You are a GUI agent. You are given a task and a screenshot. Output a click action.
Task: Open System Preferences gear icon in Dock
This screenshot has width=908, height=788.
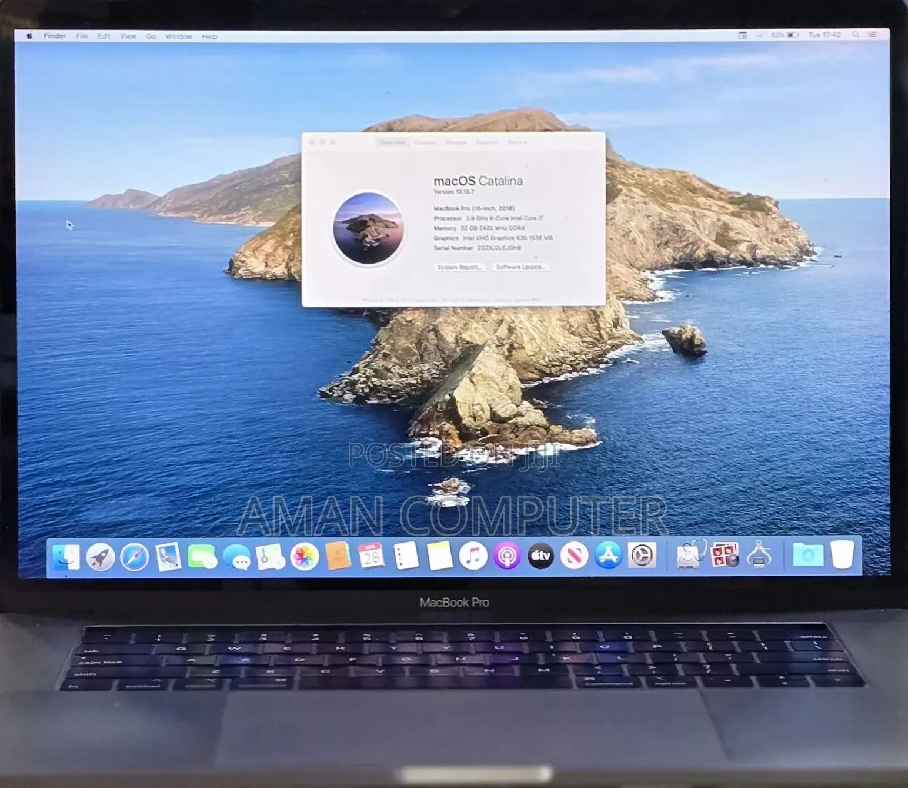pos(642,556)
